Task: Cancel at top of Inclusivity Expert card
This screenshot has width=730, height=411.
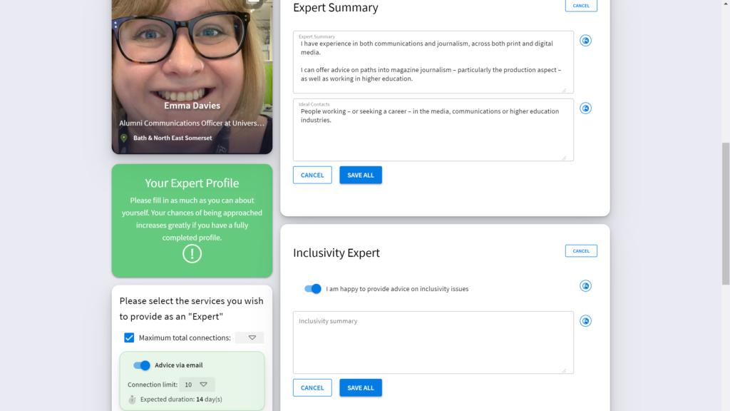Action: (x=581, y=250)
